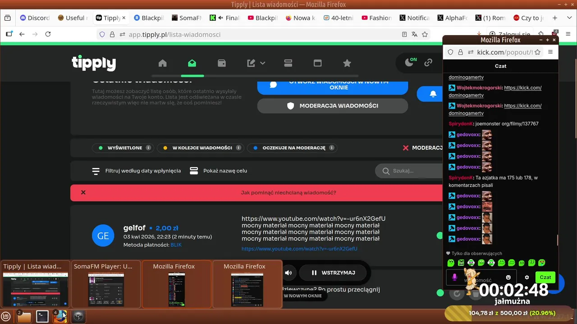Toggle Oczekuje na moderację blue filter
The height and width of the screenshot is (324, 577).
[x=292, y=148]
